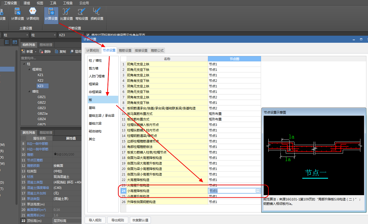Open the 新建 dropdown arrow
Image resolution: width=368 pixels, height=224 pixels.
[35, 52]
